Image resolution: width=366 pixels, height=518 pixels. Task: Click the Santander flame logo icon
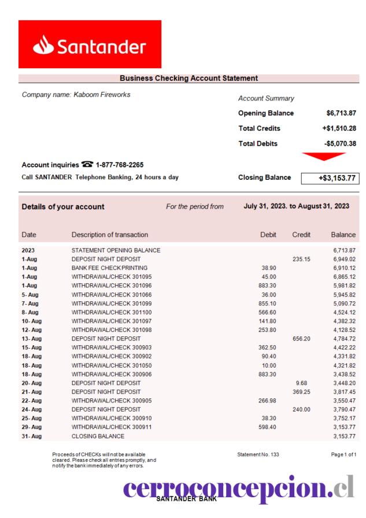click(x=43, y=45)
